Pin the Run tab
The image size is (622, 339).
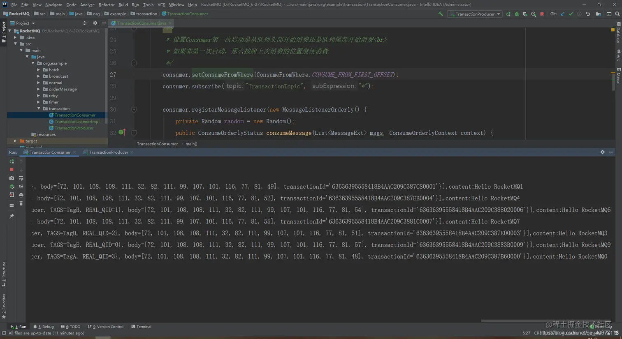click(x=12, y=216)
